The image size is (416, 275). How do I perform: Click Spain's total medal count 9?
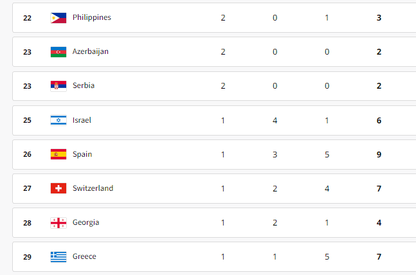379,155
